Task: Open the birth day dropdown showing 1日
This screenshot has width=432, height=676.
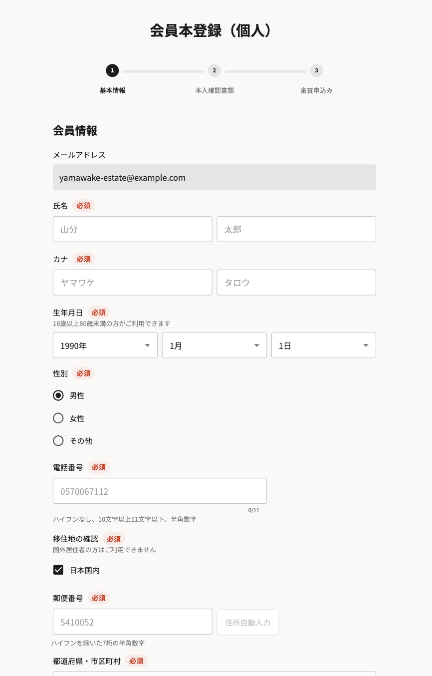Action: (323, 345)
